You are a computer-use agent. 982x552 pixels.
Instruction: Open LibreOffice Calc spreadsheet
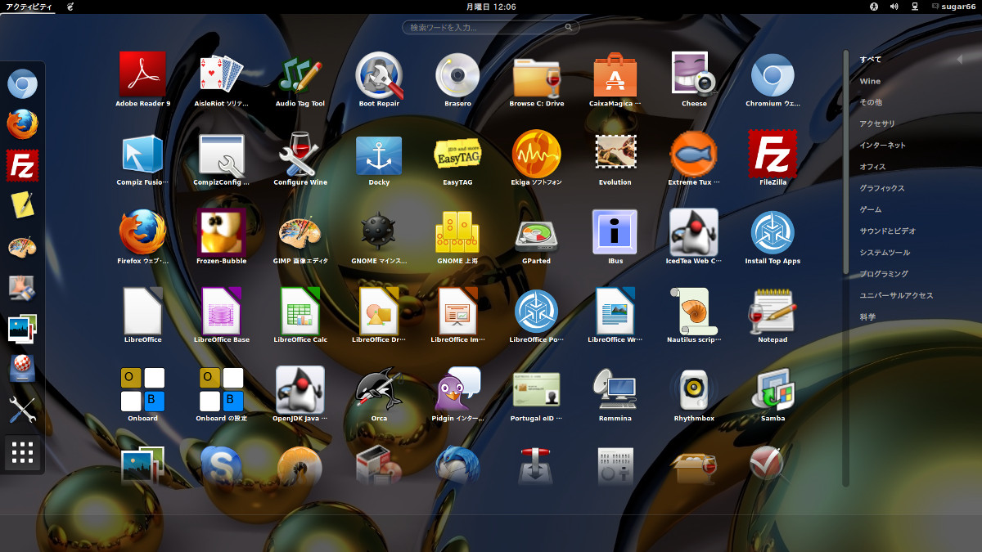point(300,310)
